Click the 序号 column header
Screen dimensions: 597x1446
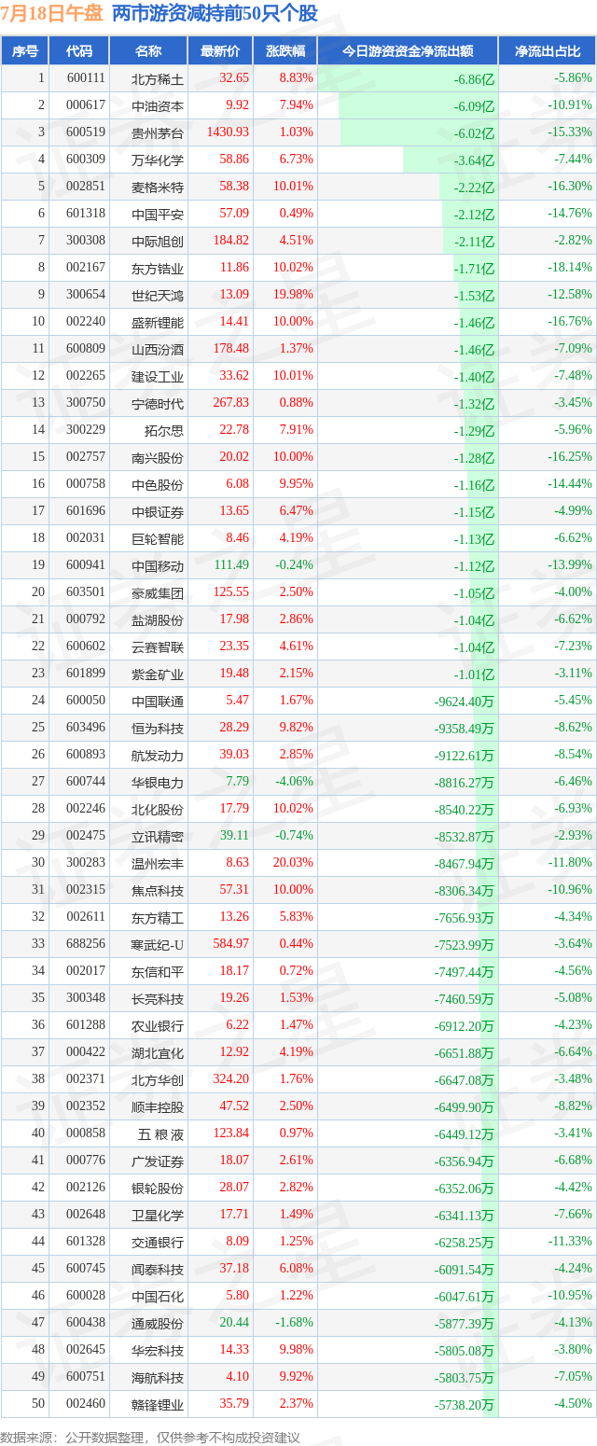point(25,51)
